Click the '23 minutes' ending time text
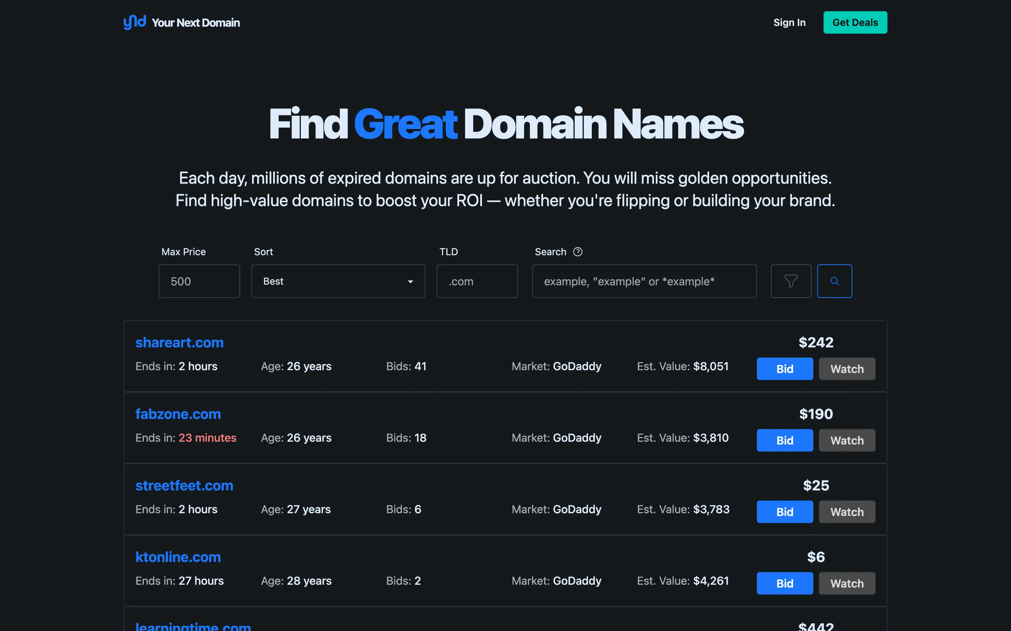This screenshot has height=631, width=1011. [207, 437]
